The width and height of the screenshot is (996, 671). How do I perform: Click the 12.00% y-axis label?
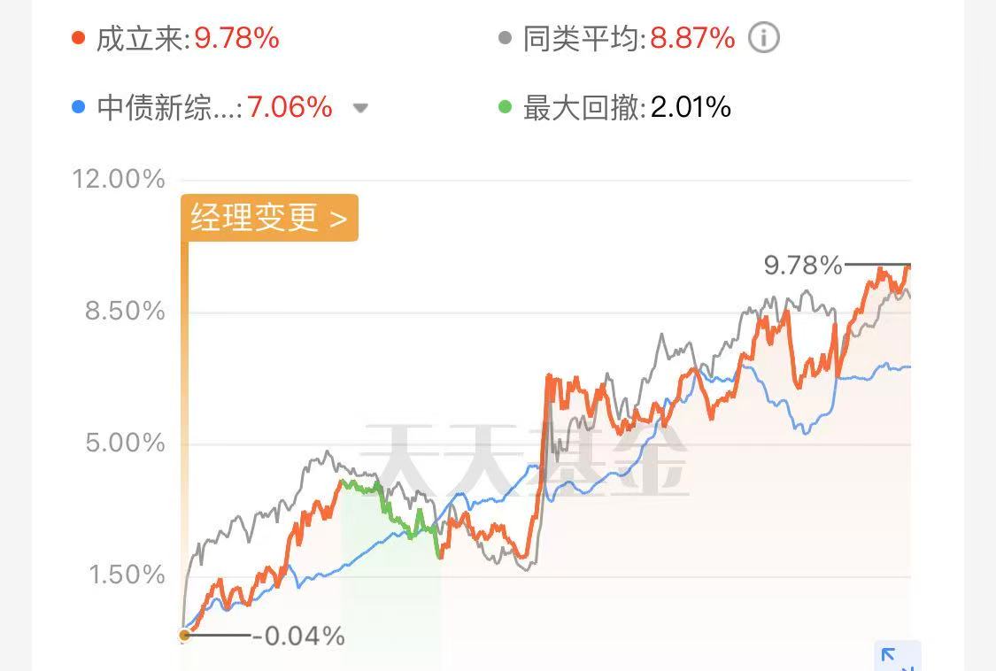pos(119,179)
